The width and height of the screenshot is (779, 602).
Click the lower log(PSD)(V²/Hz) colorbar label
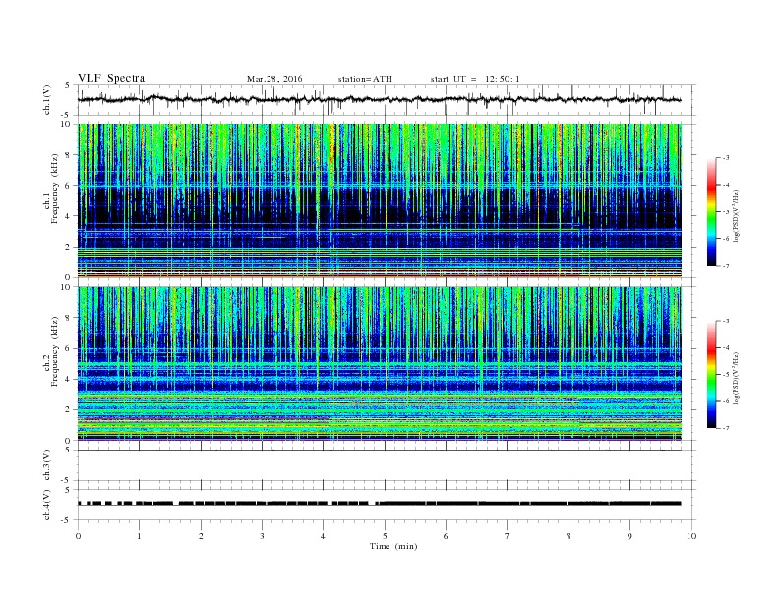737,379
